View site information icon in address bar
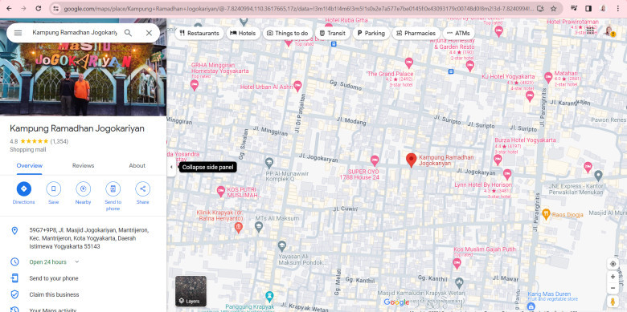 [56, 8]
